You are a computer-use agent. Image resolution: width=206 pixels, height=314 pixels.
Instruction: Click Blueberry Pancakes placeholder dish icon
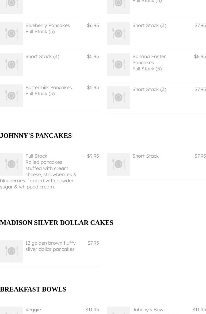click(x=11, y=33)
